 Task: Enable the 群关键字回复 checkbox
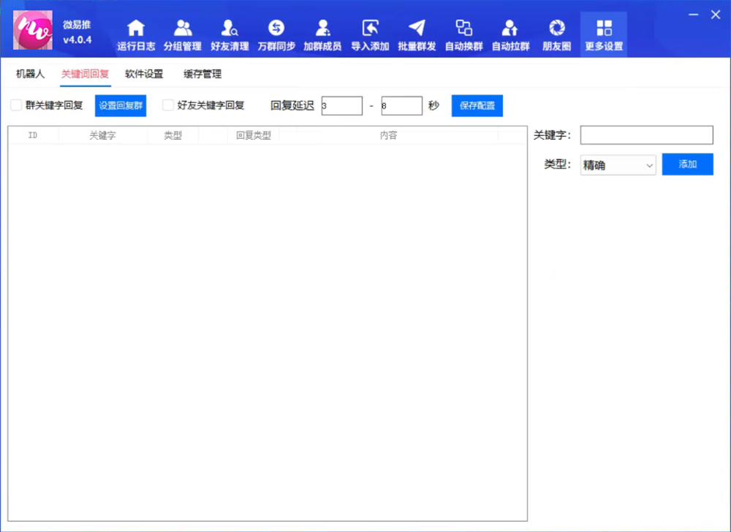pos(16,105)
